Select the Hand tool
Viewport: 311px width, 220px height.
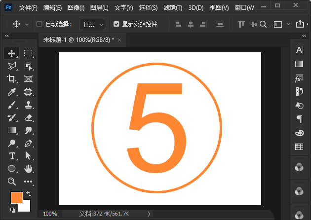click(x=28, y=169)
